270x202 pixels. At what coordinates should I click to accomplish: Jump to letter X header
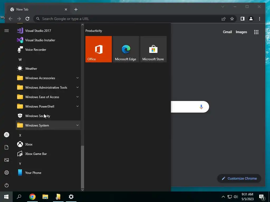point(20,135)
